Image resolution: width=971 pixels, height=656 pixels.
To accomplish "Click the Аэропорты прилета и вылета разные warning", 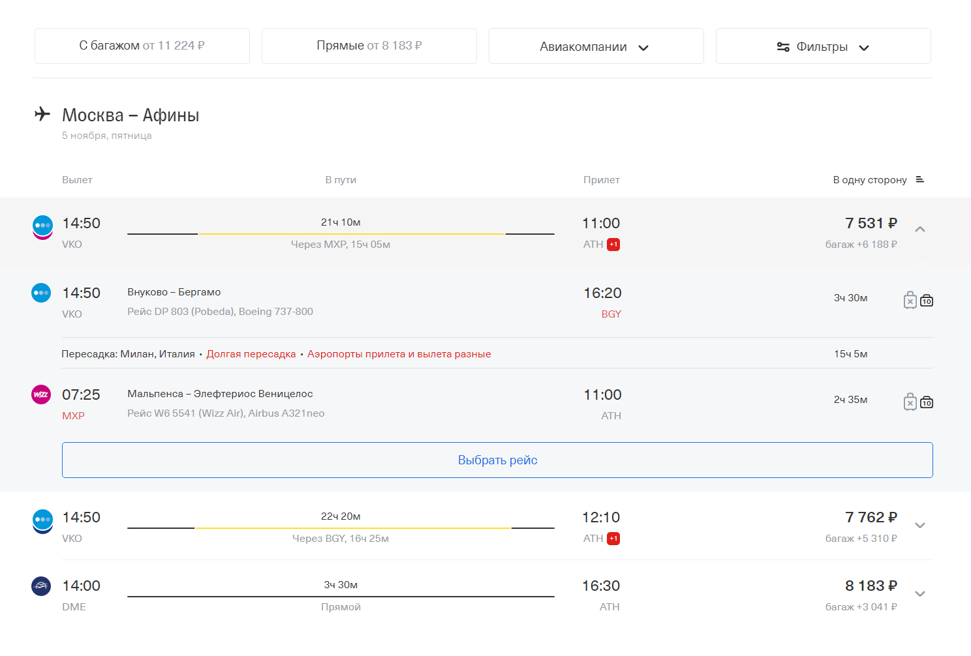I will 399,354.
